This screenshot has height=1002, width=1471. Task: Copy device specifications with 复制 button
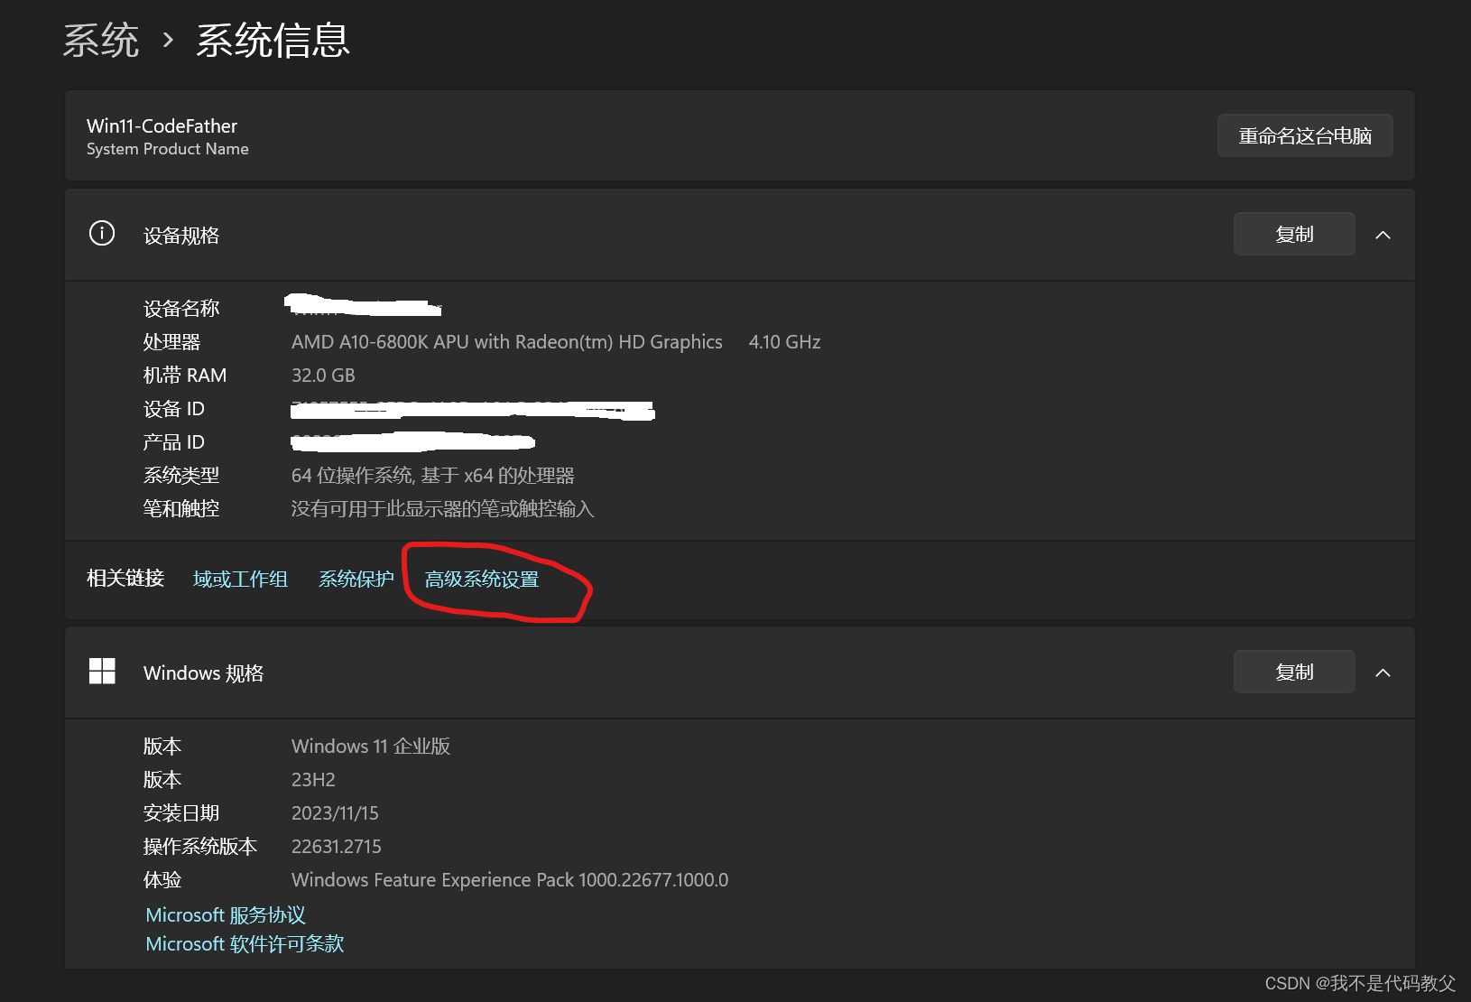1294,234
